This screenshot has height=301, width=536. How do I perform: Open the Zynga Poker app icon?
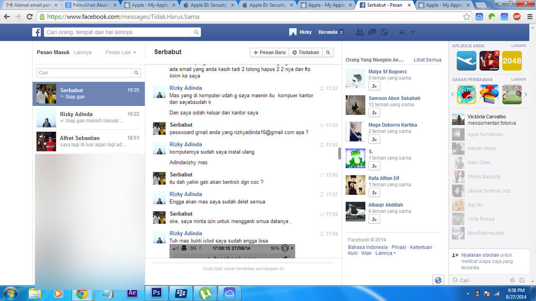coord(489,61)
